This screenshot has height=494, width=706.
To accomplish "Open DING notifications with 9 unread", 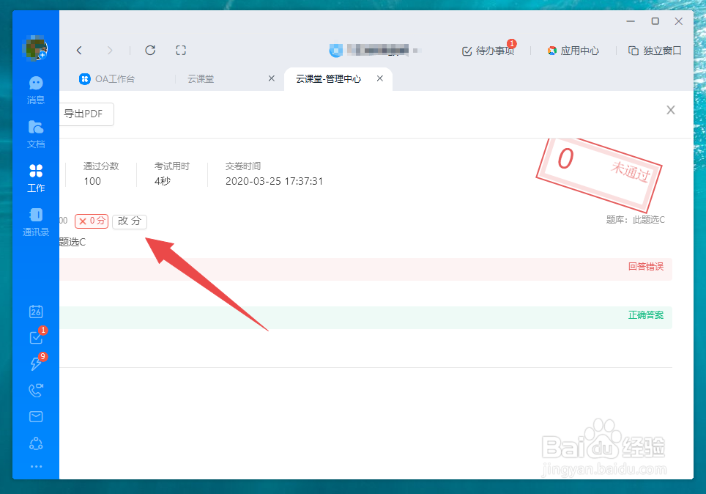I will pos(35,364).
